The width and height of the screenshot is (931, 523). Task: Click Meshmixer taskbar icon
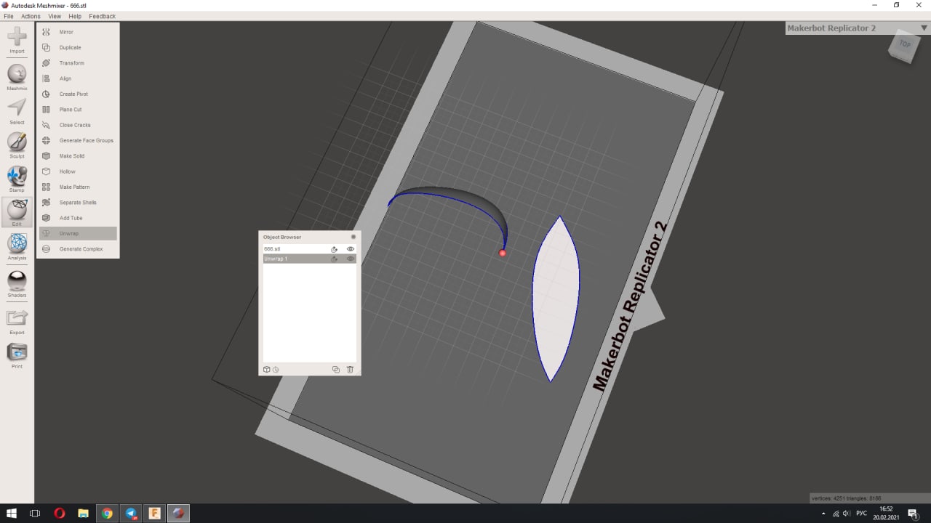pyautogui.click(x=178, y=514)
